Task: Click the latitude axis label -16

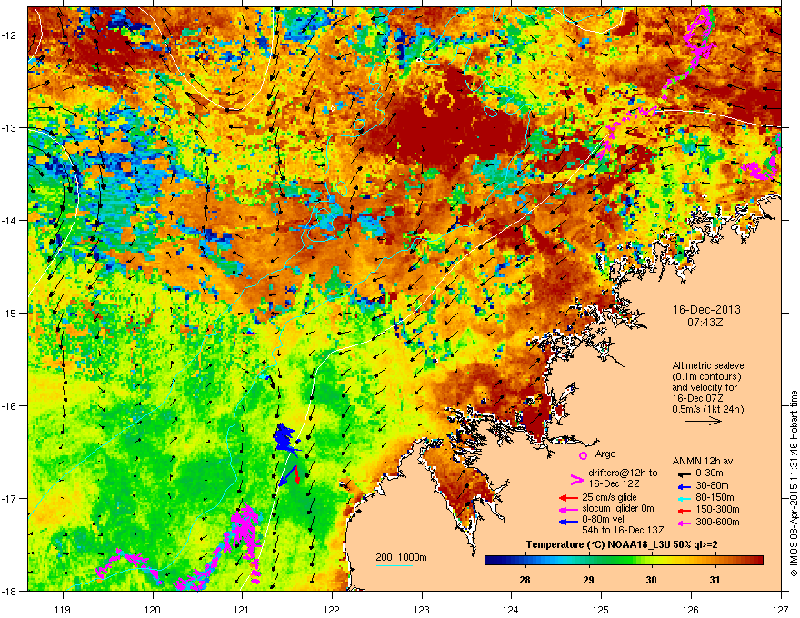Action: coord(9,406)
